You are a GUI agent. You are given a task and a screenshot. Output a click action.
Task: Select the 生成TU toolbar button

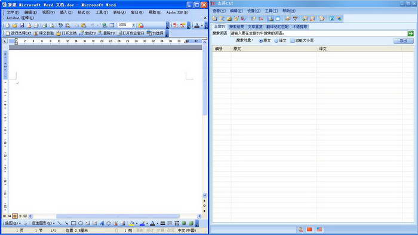tap(88, 33)
